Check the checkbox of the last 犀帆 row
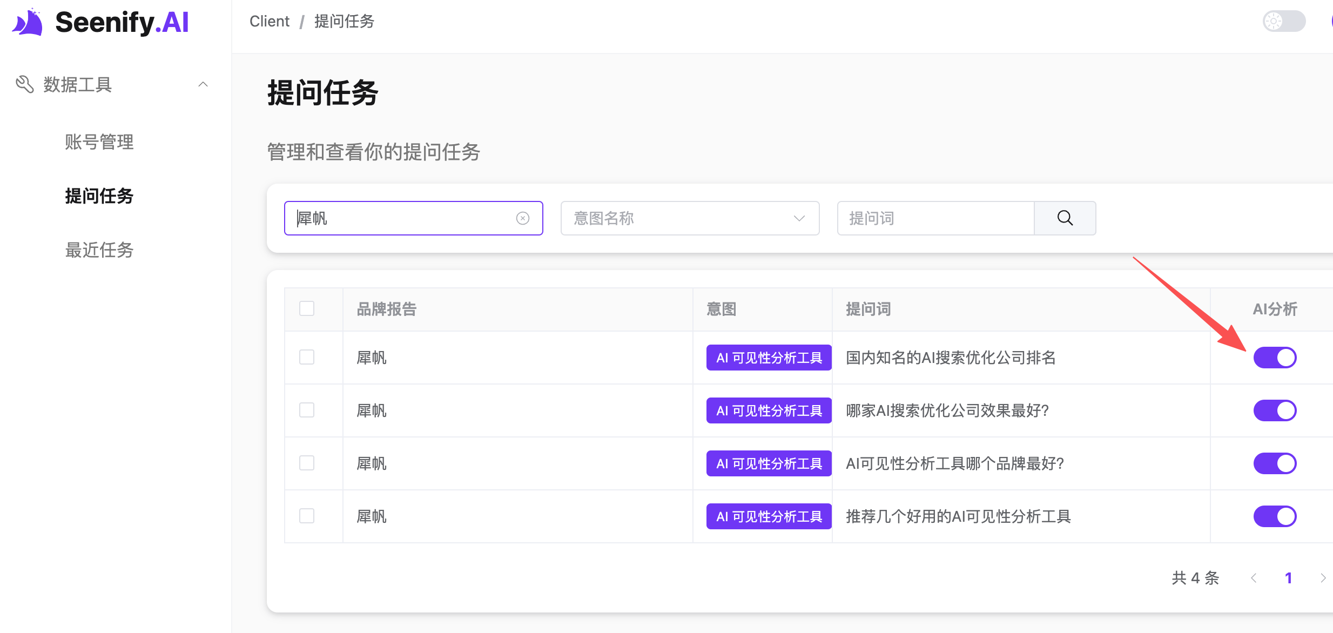This screenshot has height=633, width=1333. [307, 516]
